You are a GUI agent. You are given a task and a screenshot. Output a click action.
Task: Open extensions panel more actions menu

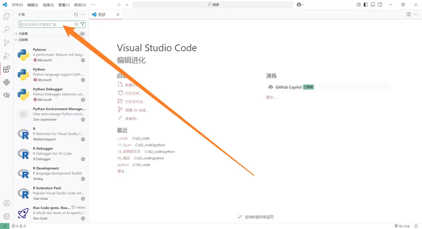(83, 15)
